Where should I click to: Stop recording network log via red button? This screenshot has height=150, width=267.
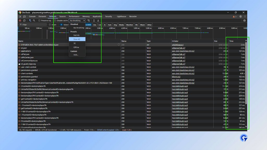coord(20,20)
